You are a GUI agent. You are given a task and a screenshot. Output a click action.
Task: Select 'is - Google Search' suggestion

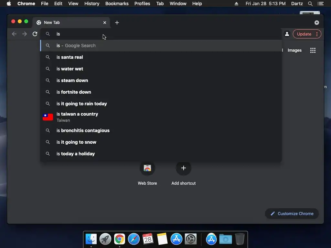click(161, 46)
